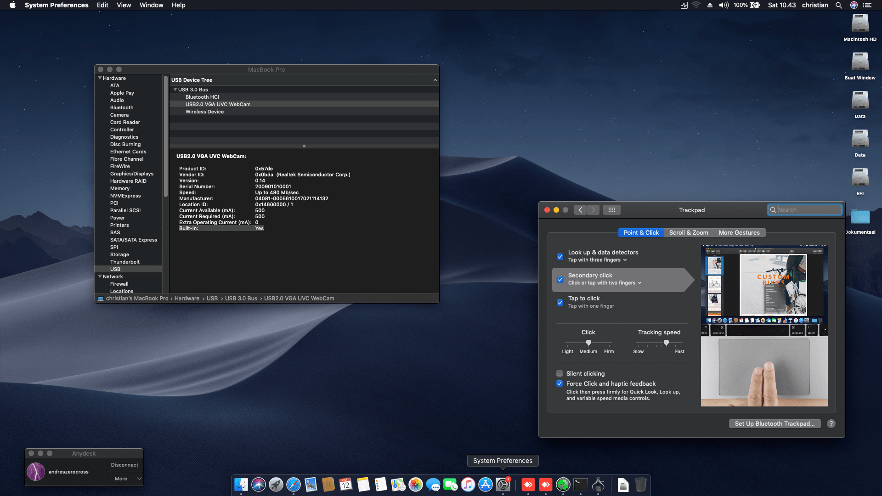Disconnect the andreszerocross AnyDesk session
The image size is (882, 496).
[x=124, y=464]
